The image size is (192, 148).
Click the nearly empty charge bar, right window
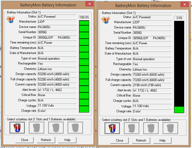(179, 67)
